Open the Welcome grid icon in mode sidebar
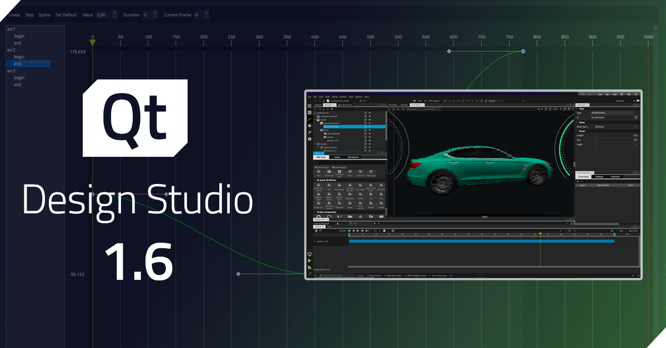The image size is (666, 348). 310,105
